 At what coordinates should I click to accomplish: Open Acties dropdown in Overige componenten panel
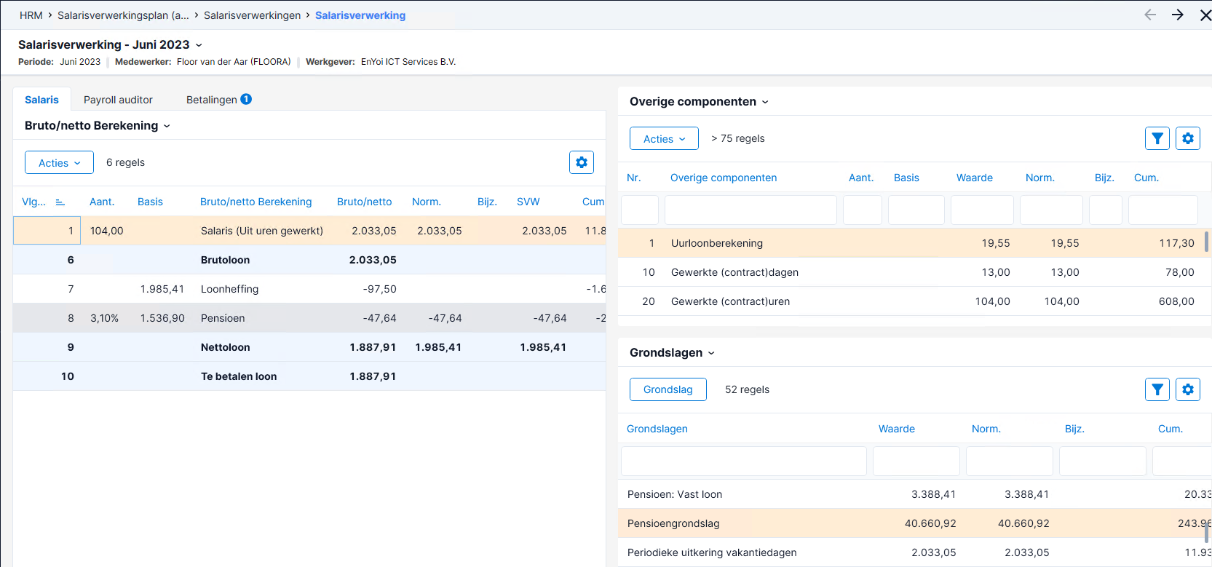pos(664,138)
